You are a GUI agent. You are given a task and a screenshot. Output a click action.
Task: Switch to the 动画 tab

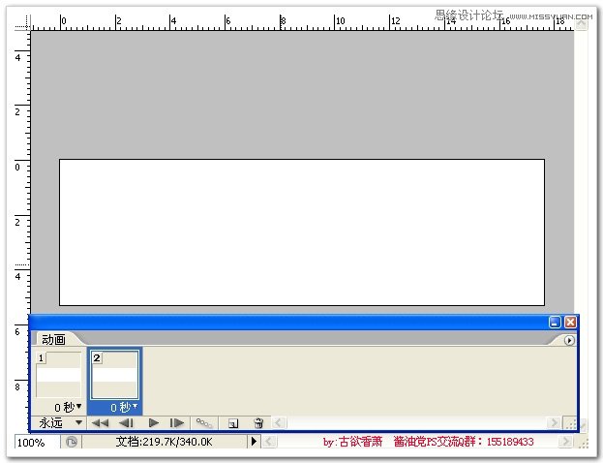pos(53,339)
